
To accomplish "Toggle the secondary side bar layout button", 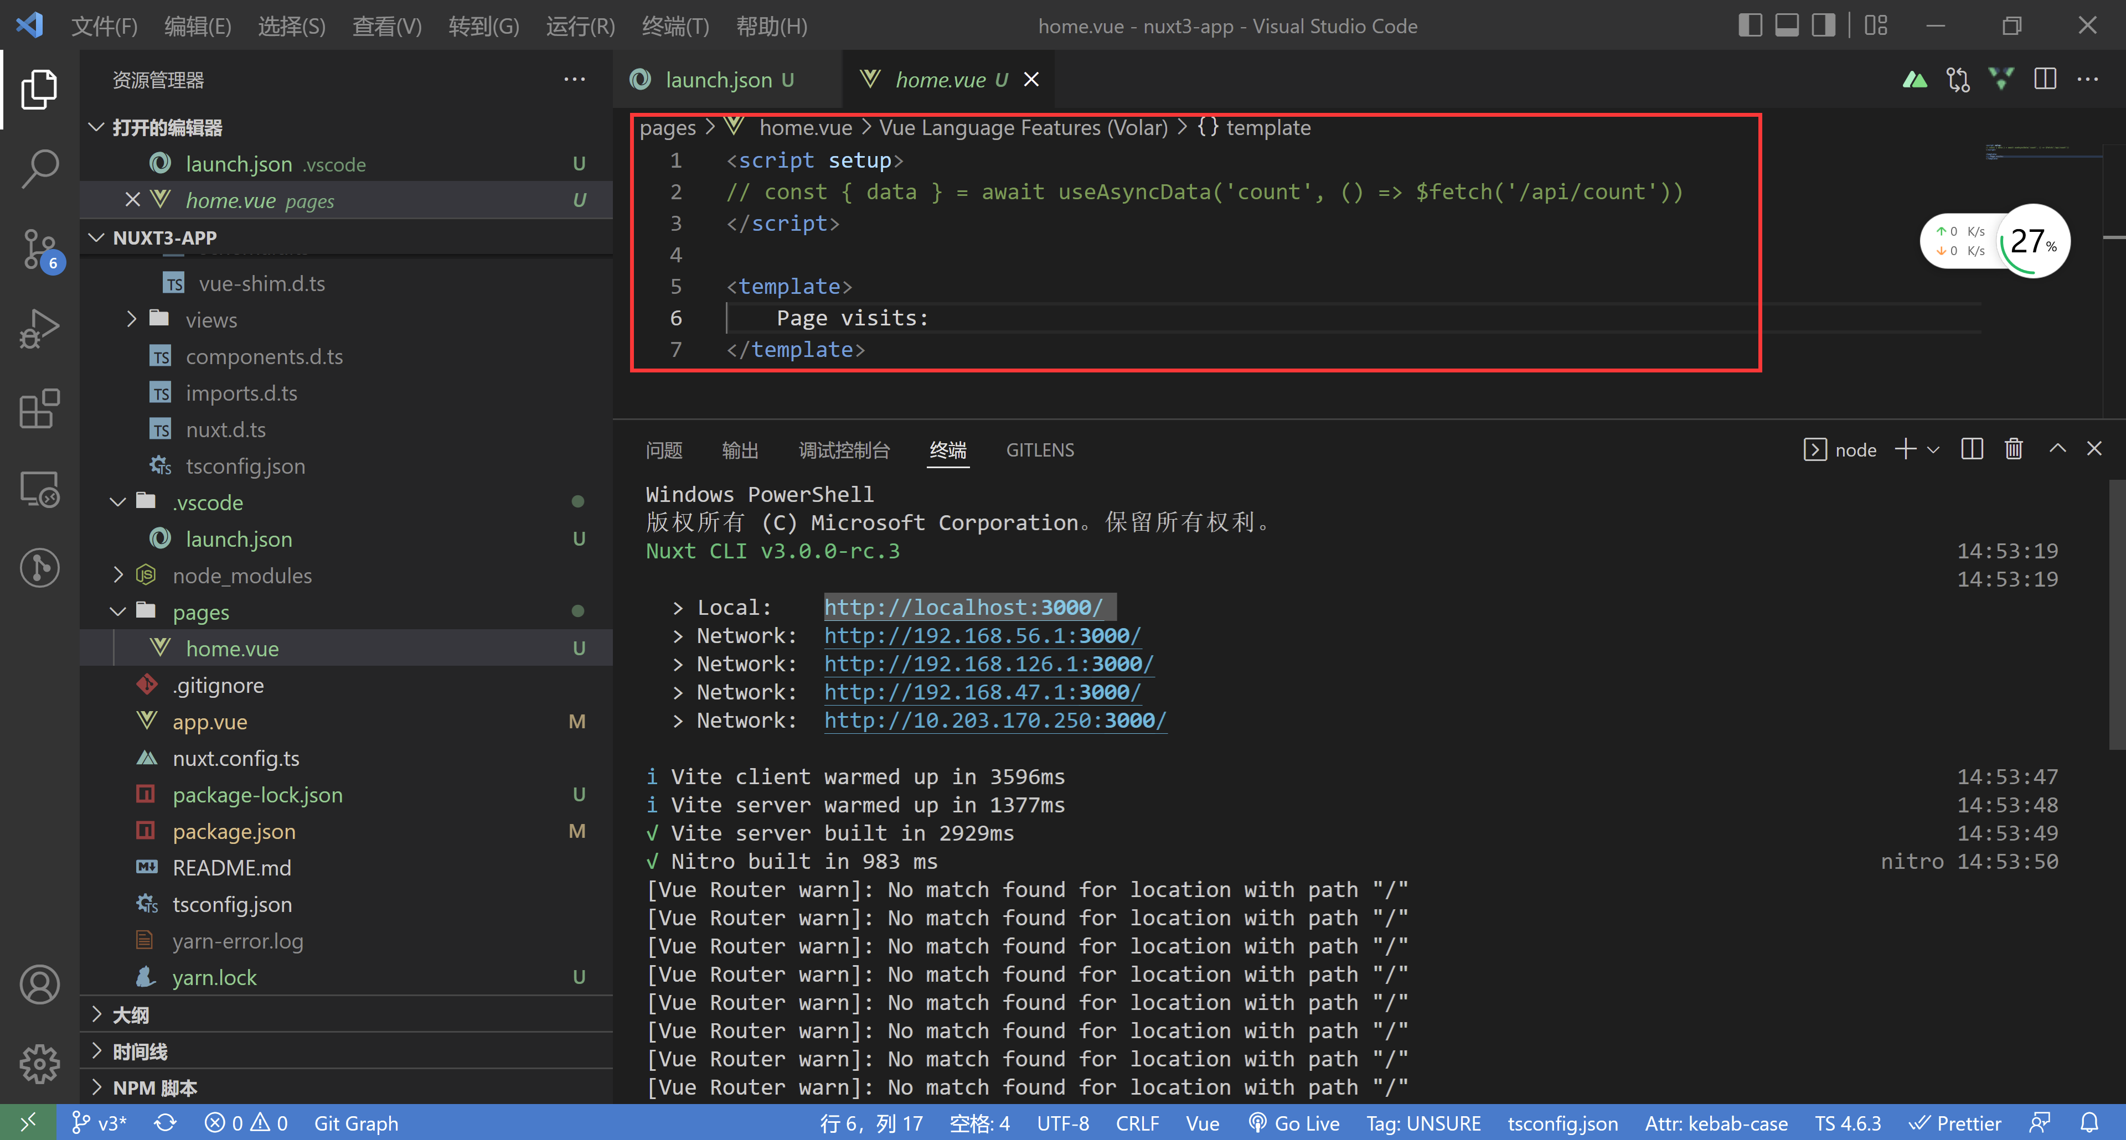I will pos(1823,25).
